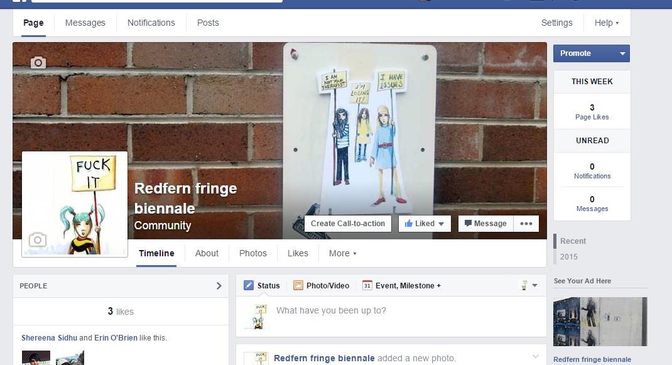This screenshot has height=365, width=672.
Task: Toggle the Liked button
Action: tap(425, 224)
